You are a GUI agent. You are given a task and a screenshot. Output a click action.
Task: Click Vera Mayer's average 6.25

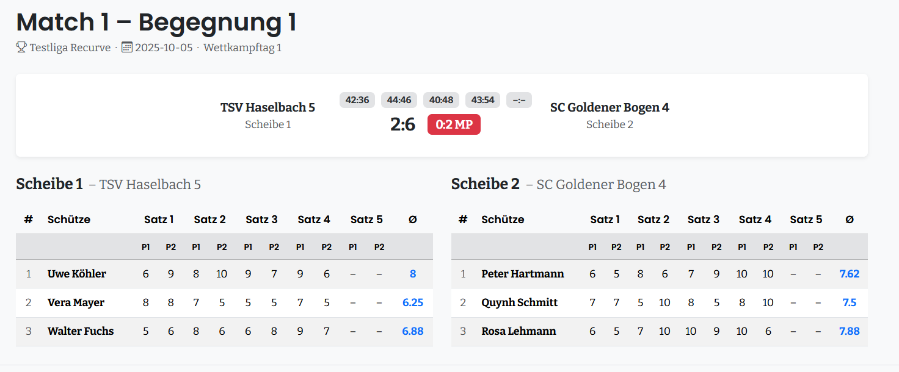click(413, 302)
